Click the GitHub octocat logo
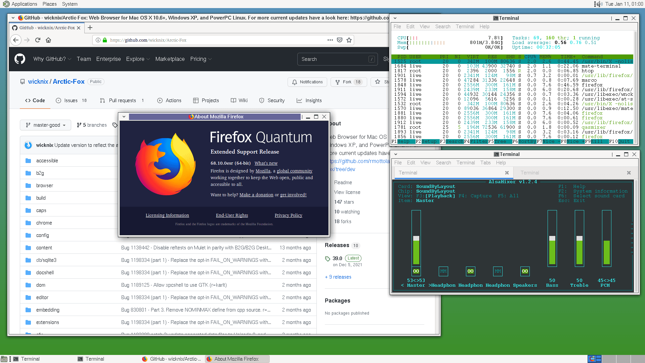The image size is (645, 363). click(x=20, y=59)
